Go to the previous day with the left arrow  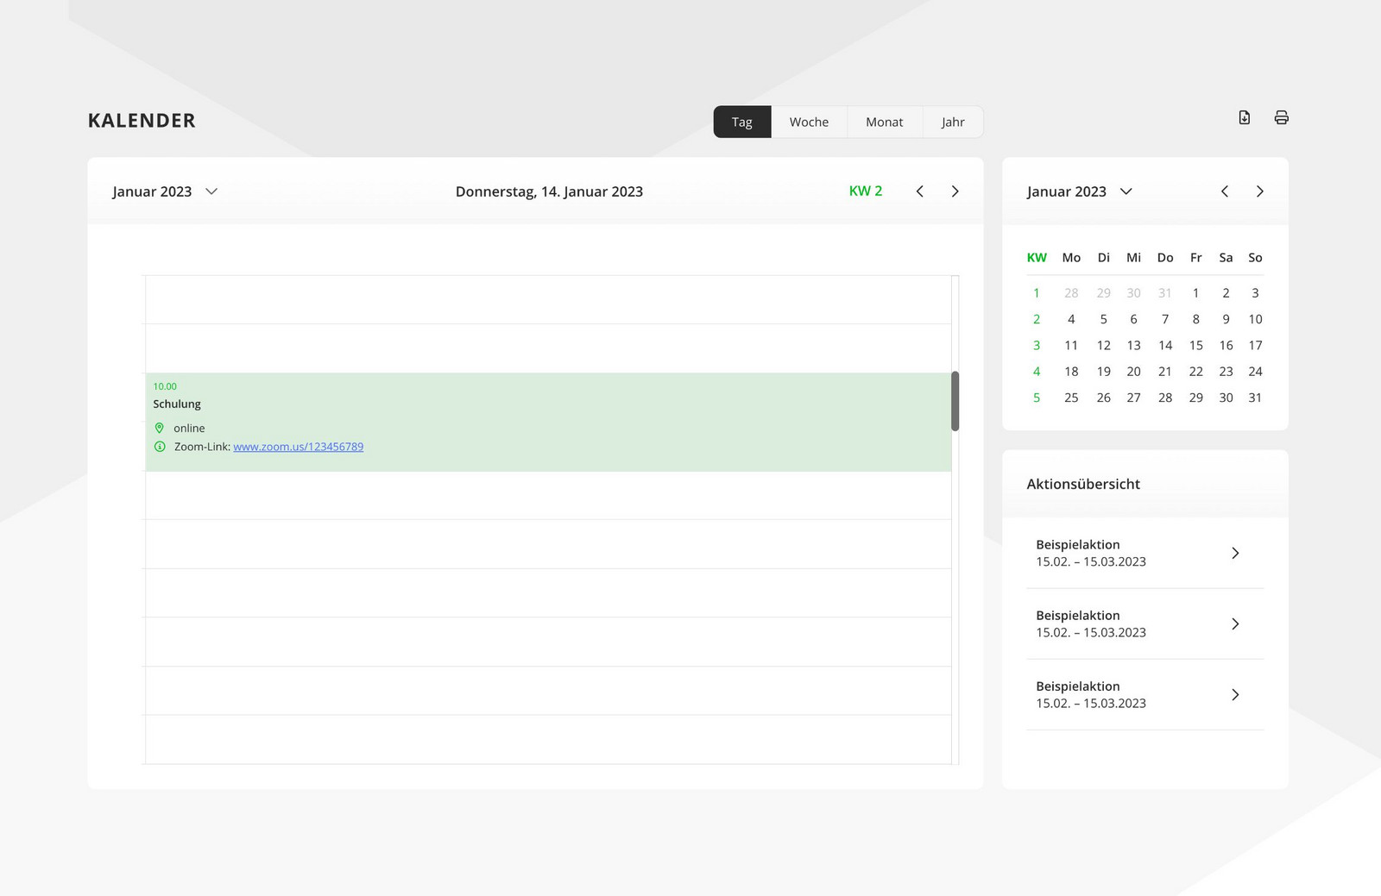coord(919,191)
